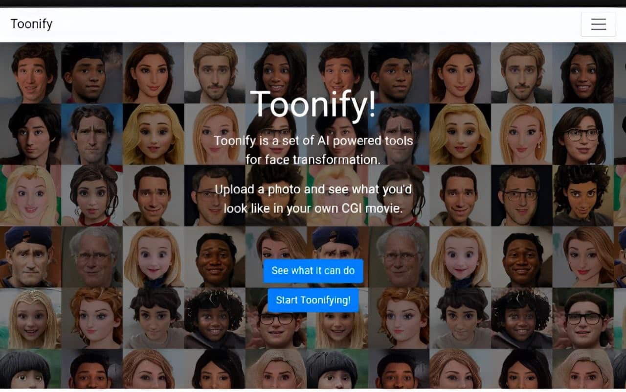Viewport: 626px width, 392px height.
Task: Select the blonde girl with braided headband at left edge
Action: click(31, 318)
